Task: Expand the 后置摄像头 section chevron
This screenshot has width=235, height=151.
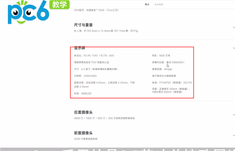Action: (234, 115)
